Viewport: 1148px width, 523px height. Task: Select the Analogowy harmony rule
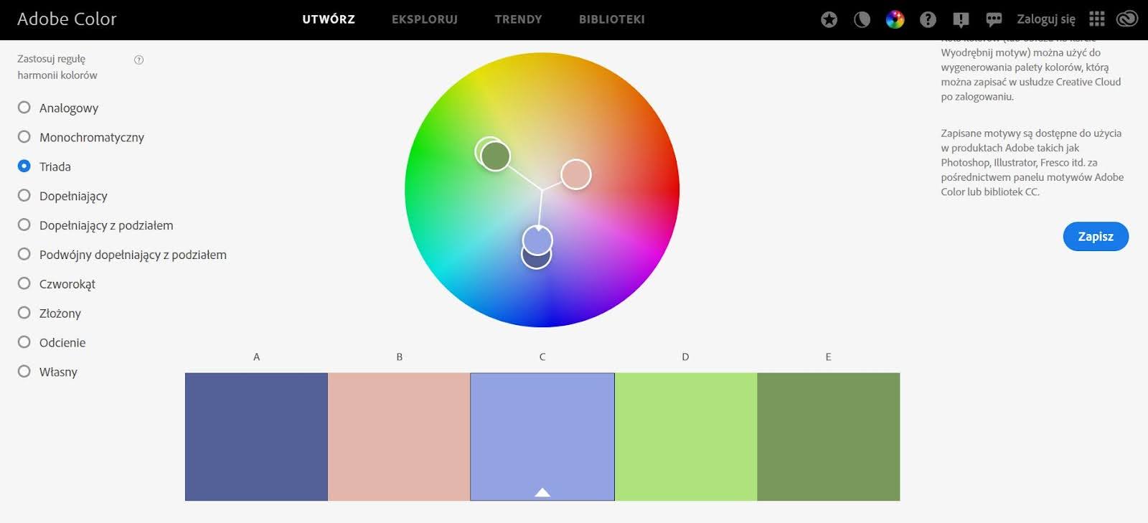pyautogui.click(x=24, y=108)
